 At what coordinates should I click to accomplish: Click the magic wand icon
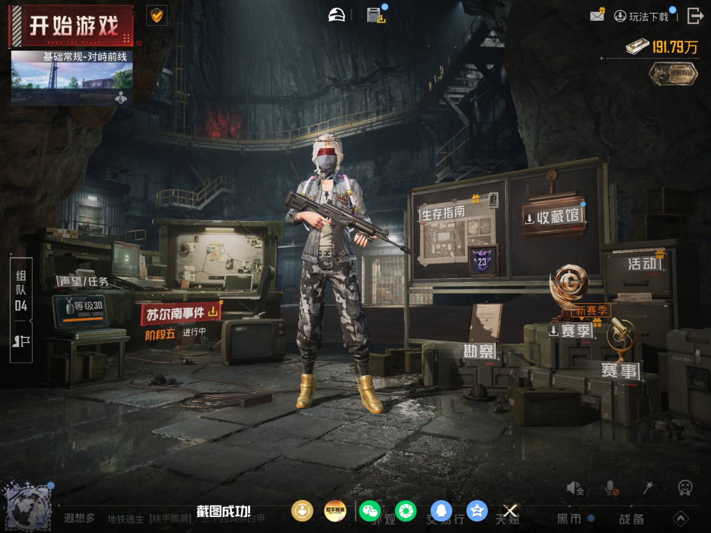pyautogui.click(x=648, y=488)
